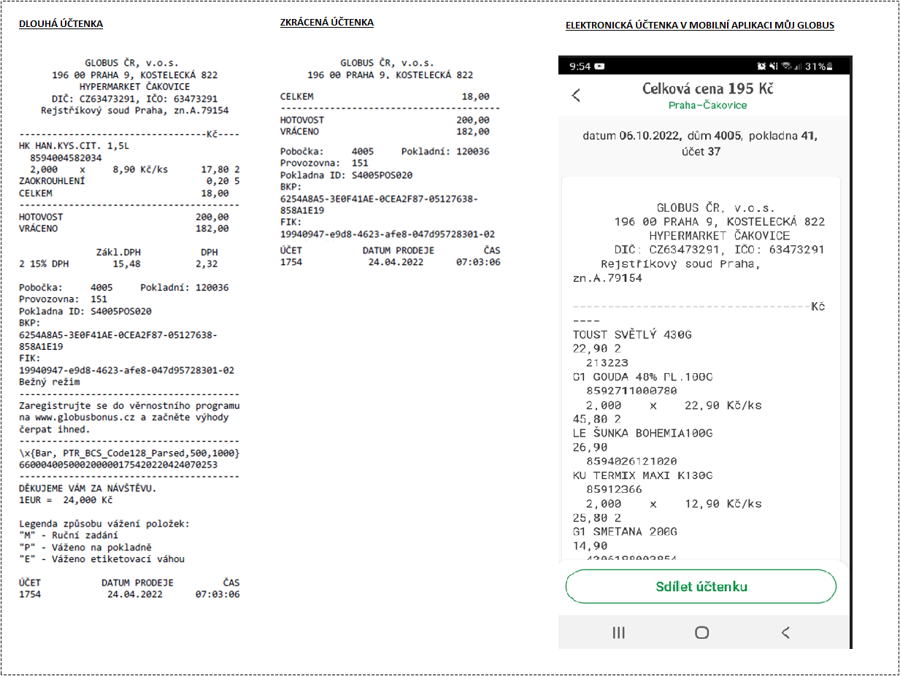Click HOTOVOST 200,00 on the short receipt
This screenshot has width=900, height=676.
click(385, 120)
